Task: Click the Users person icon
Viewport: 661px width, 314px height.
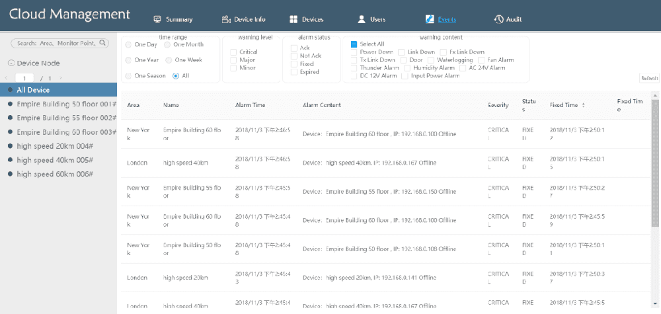Action: pos(362,19)
